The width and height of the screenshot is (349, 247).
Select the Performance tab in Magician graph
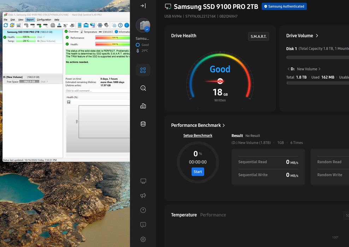point(213,215)
